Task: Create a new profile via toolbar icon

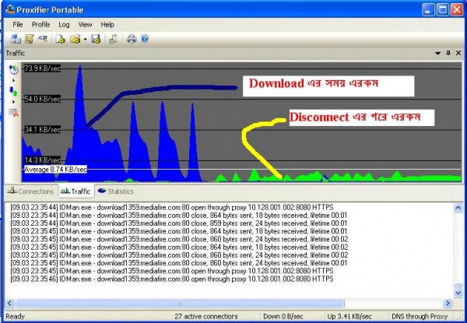Action: click(x=61, y=39)
